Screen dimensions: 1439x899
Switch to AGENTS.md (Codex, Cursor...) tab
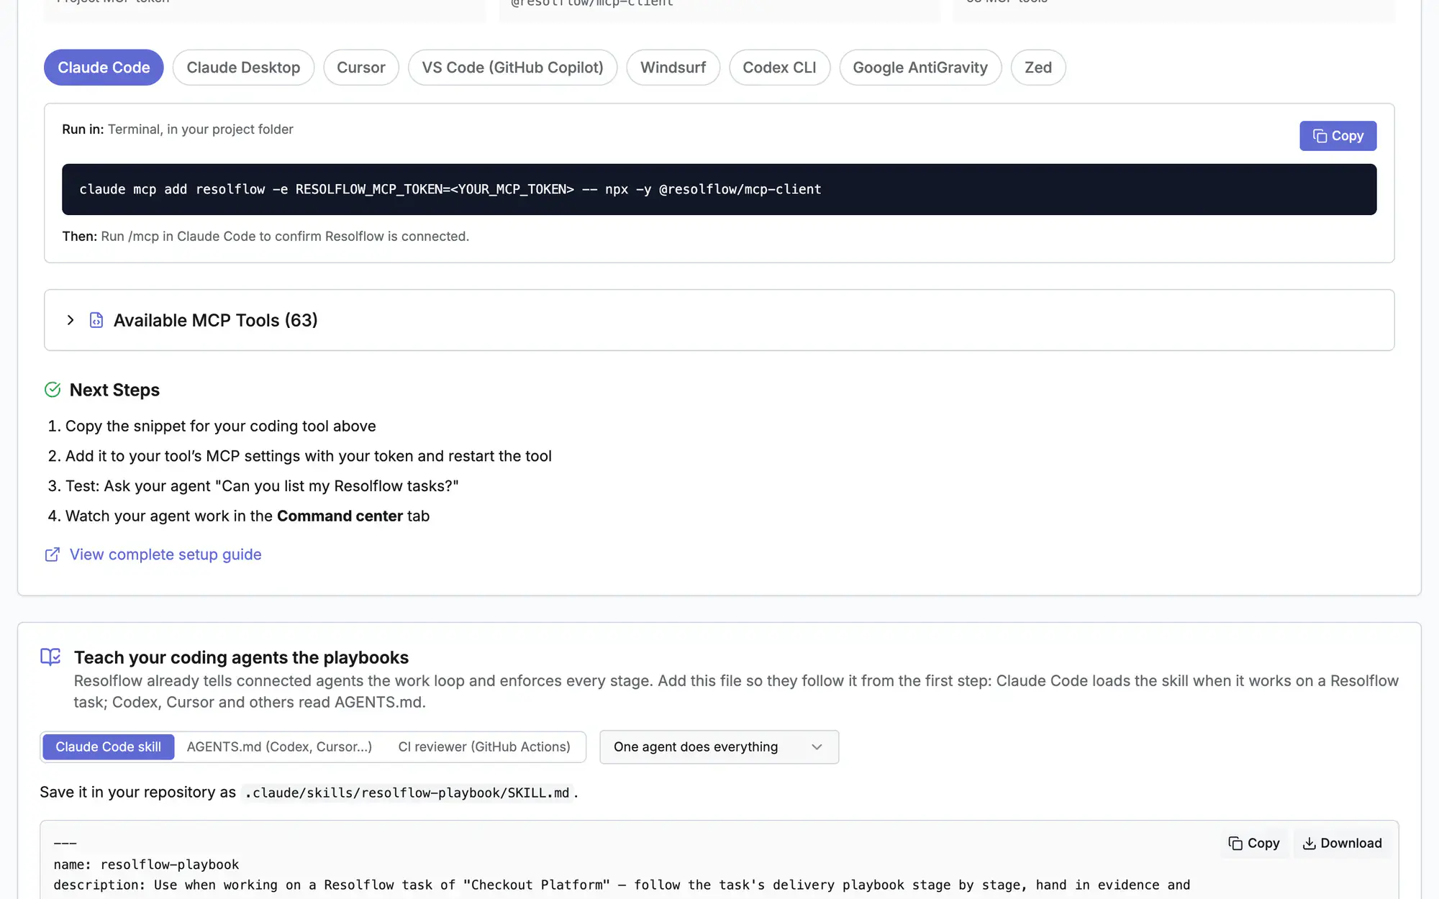tap(279, 747)
